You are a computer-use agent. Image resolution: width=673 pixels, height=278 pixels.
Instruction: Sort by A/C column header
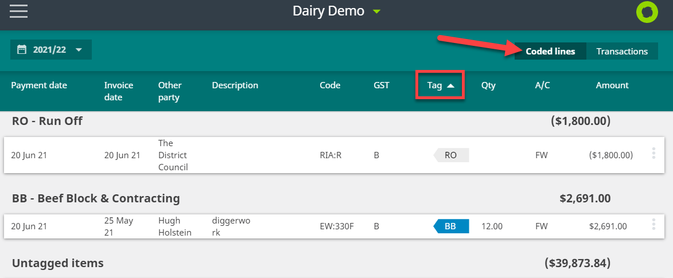point(542,85)
